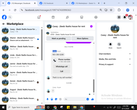Choose a sticker icon in composer
Viewport: 137px width, 110px height.
point(56,99)
